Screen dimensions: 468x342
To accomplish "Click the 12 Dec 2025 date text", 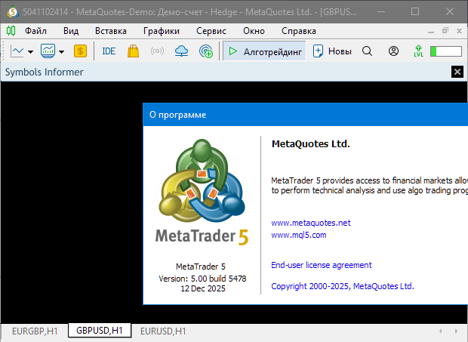I will pyautogui.click(x=203, y=288).
